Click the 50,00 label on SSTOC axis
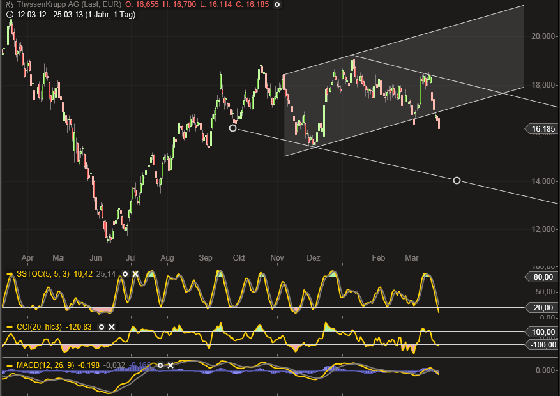The image size is (560, 396). (x=545, y=292)
